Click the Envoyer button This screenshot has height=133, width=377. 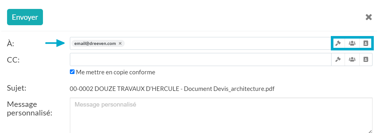[x=25, y=17]
